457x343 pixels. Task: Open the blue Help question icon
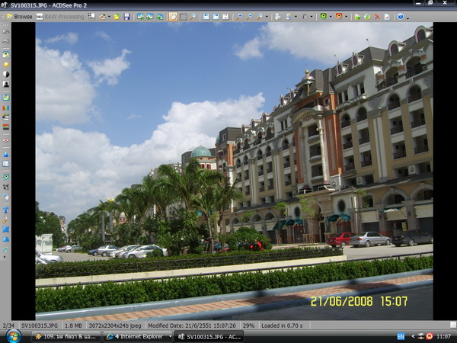[399, 16]
